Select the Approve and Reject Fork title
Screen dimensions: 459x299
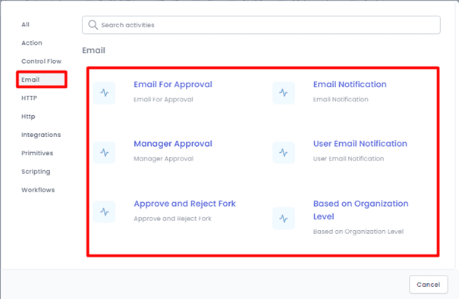point(184,204)
